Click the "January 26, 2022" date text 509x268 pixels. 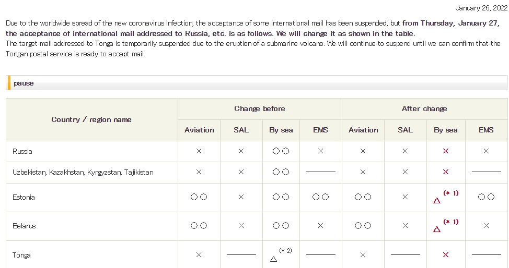tap(481, 8)
